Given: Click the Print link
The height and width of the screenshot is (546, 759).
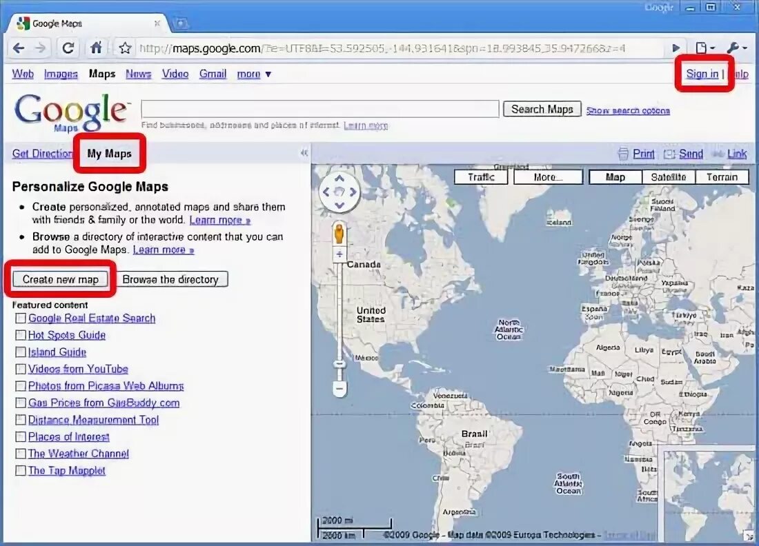Looking at the screenshot, I should (644, 154).
